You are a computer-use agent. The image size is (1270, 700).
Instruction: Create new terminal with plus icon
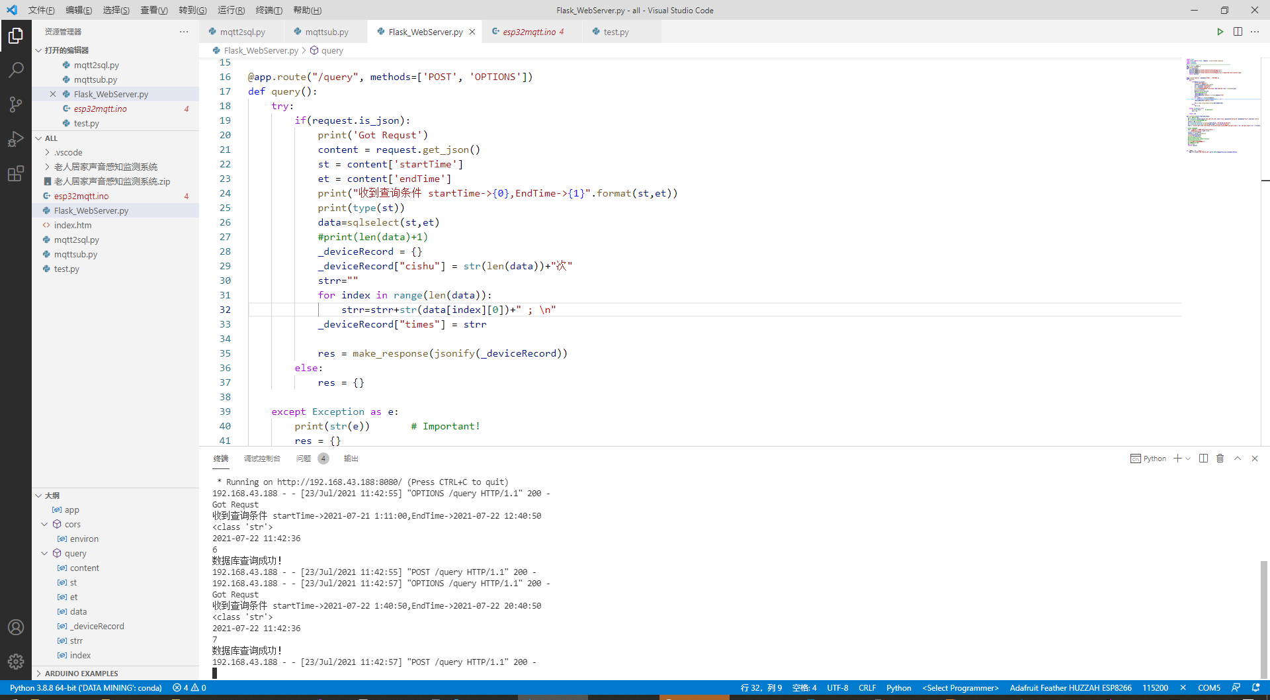pos(1177,459)
